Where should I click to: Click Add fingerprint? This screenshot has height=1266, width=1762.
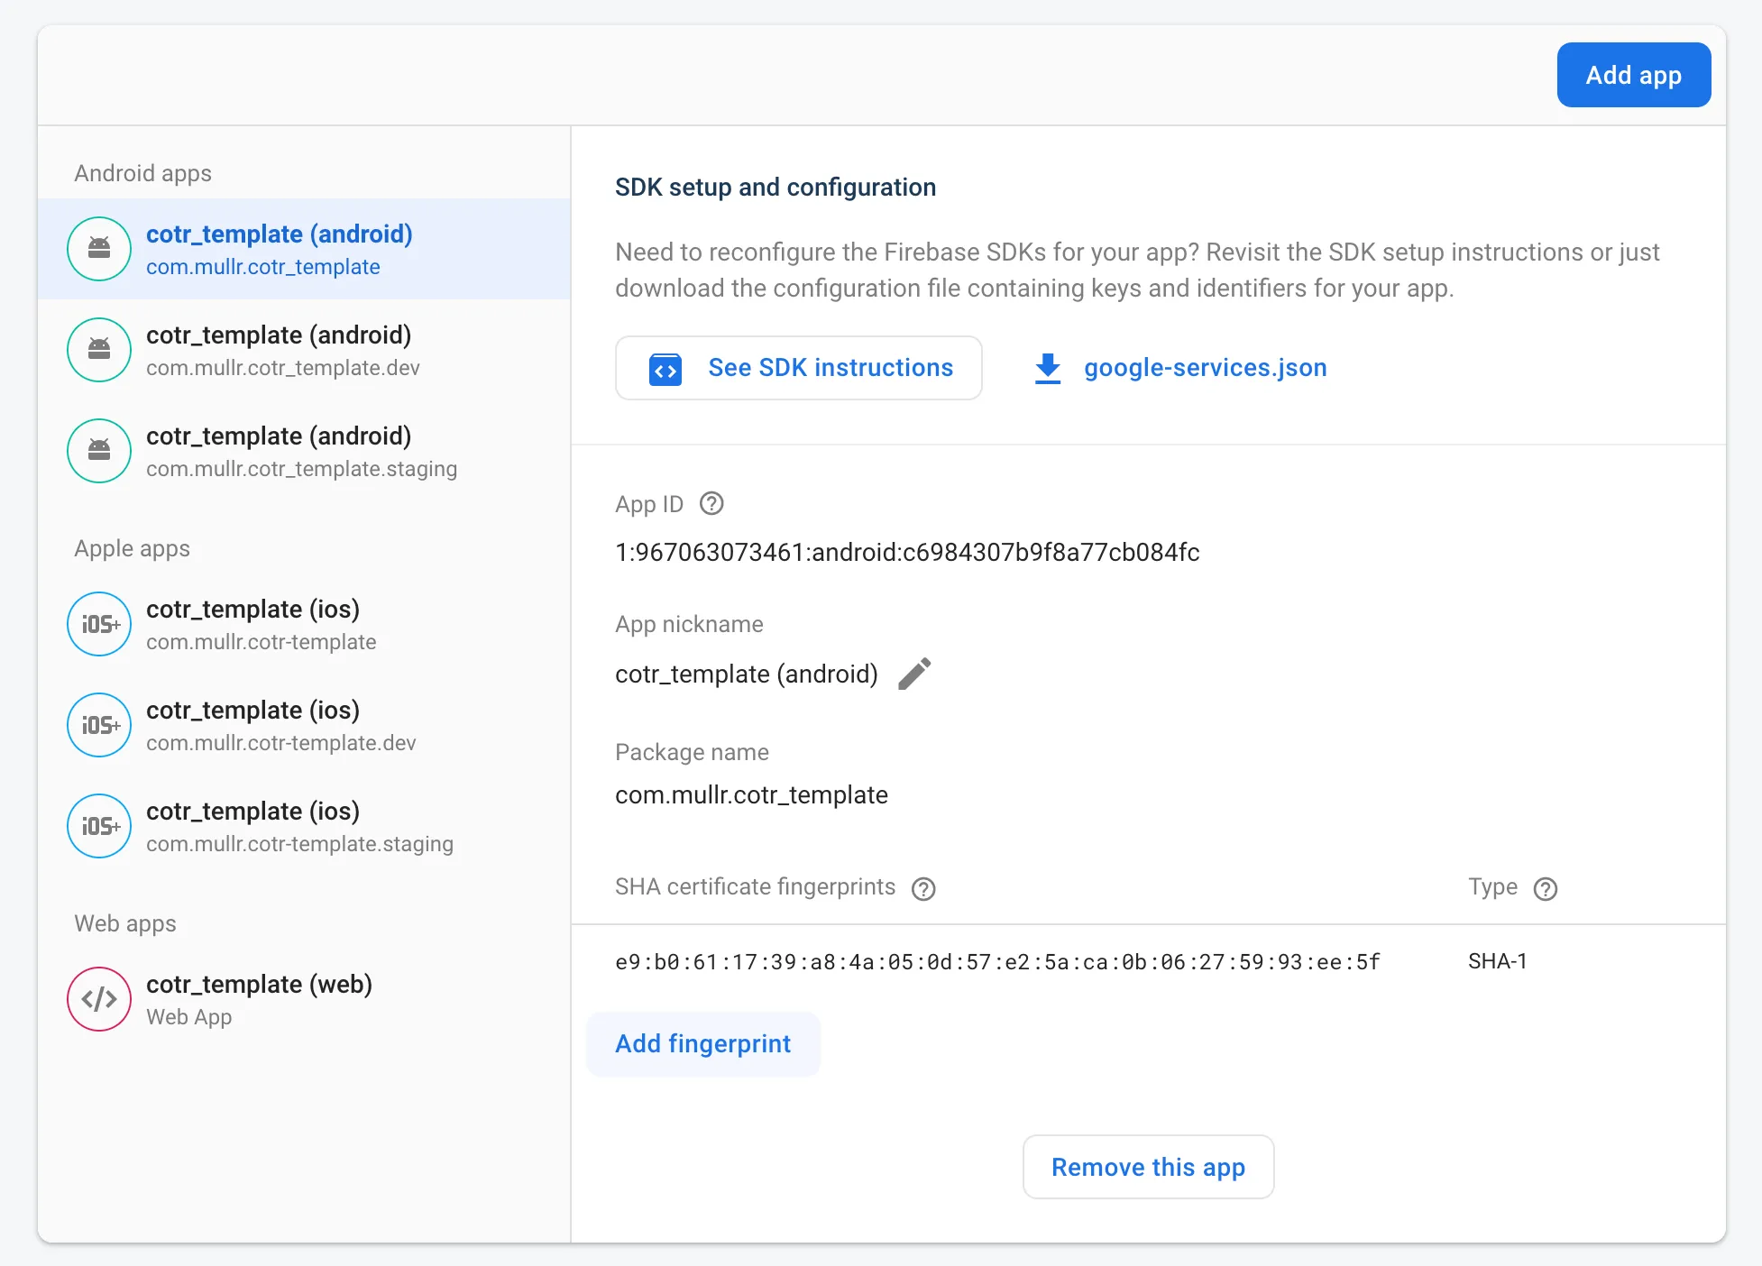point(702,1043)
